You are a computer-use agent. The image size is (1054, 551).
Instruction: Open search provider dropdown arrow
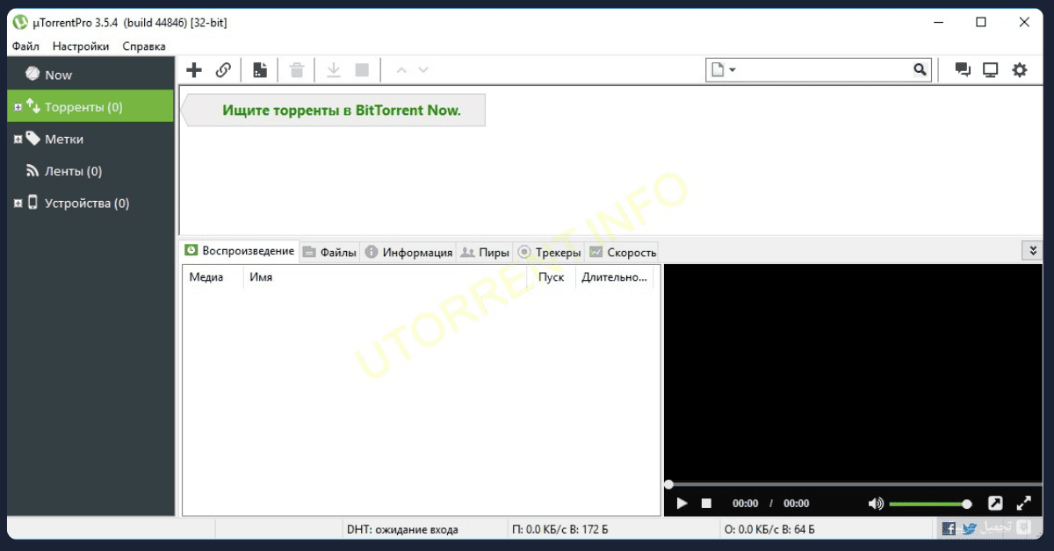733,70
